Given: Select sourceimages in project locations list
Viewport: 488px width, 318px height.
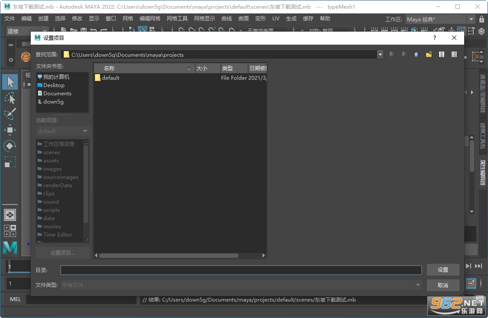Looking at the screenshot, I should coord(61,177).
